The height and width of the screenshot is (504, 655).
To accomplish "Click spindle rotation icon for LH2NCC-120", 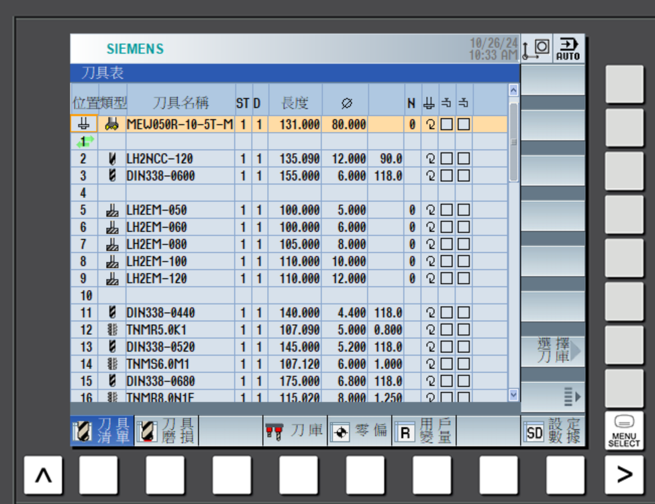I will tap(430, 158).
